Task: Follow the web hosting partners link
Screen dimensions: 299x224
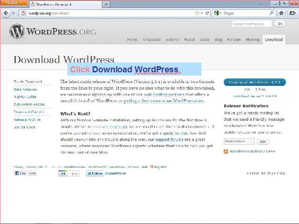Action: (164, 94)
